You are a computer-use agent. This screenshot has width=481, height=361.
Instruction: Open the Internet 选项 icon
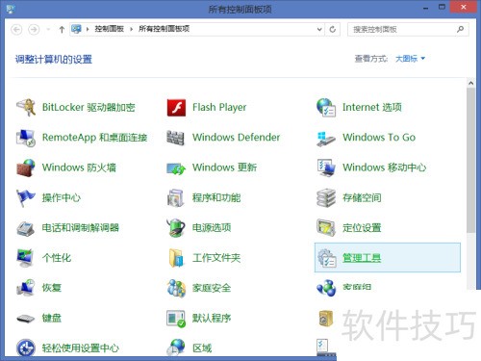point(326,107)
